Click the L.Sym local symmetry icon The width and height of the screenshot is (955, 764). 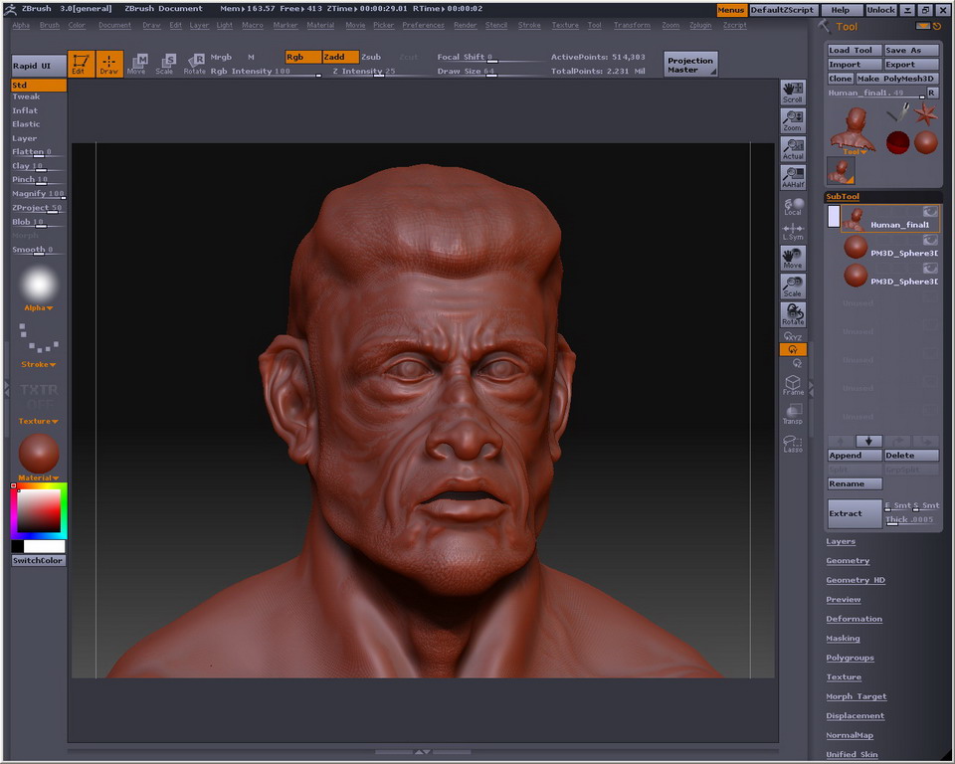click(793, 234)
